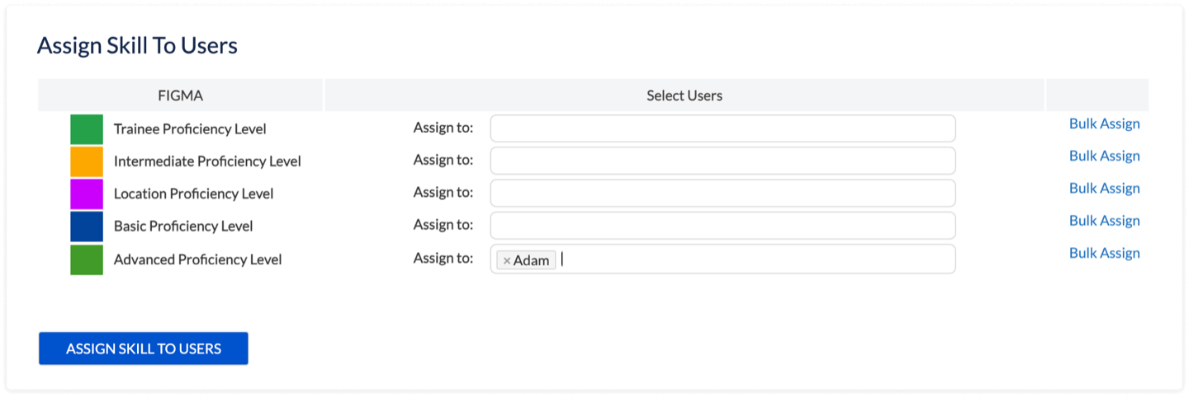Open Location Proficiency Level user select field
This screenshot has width=1189, height=397.
tap(722, 193)
